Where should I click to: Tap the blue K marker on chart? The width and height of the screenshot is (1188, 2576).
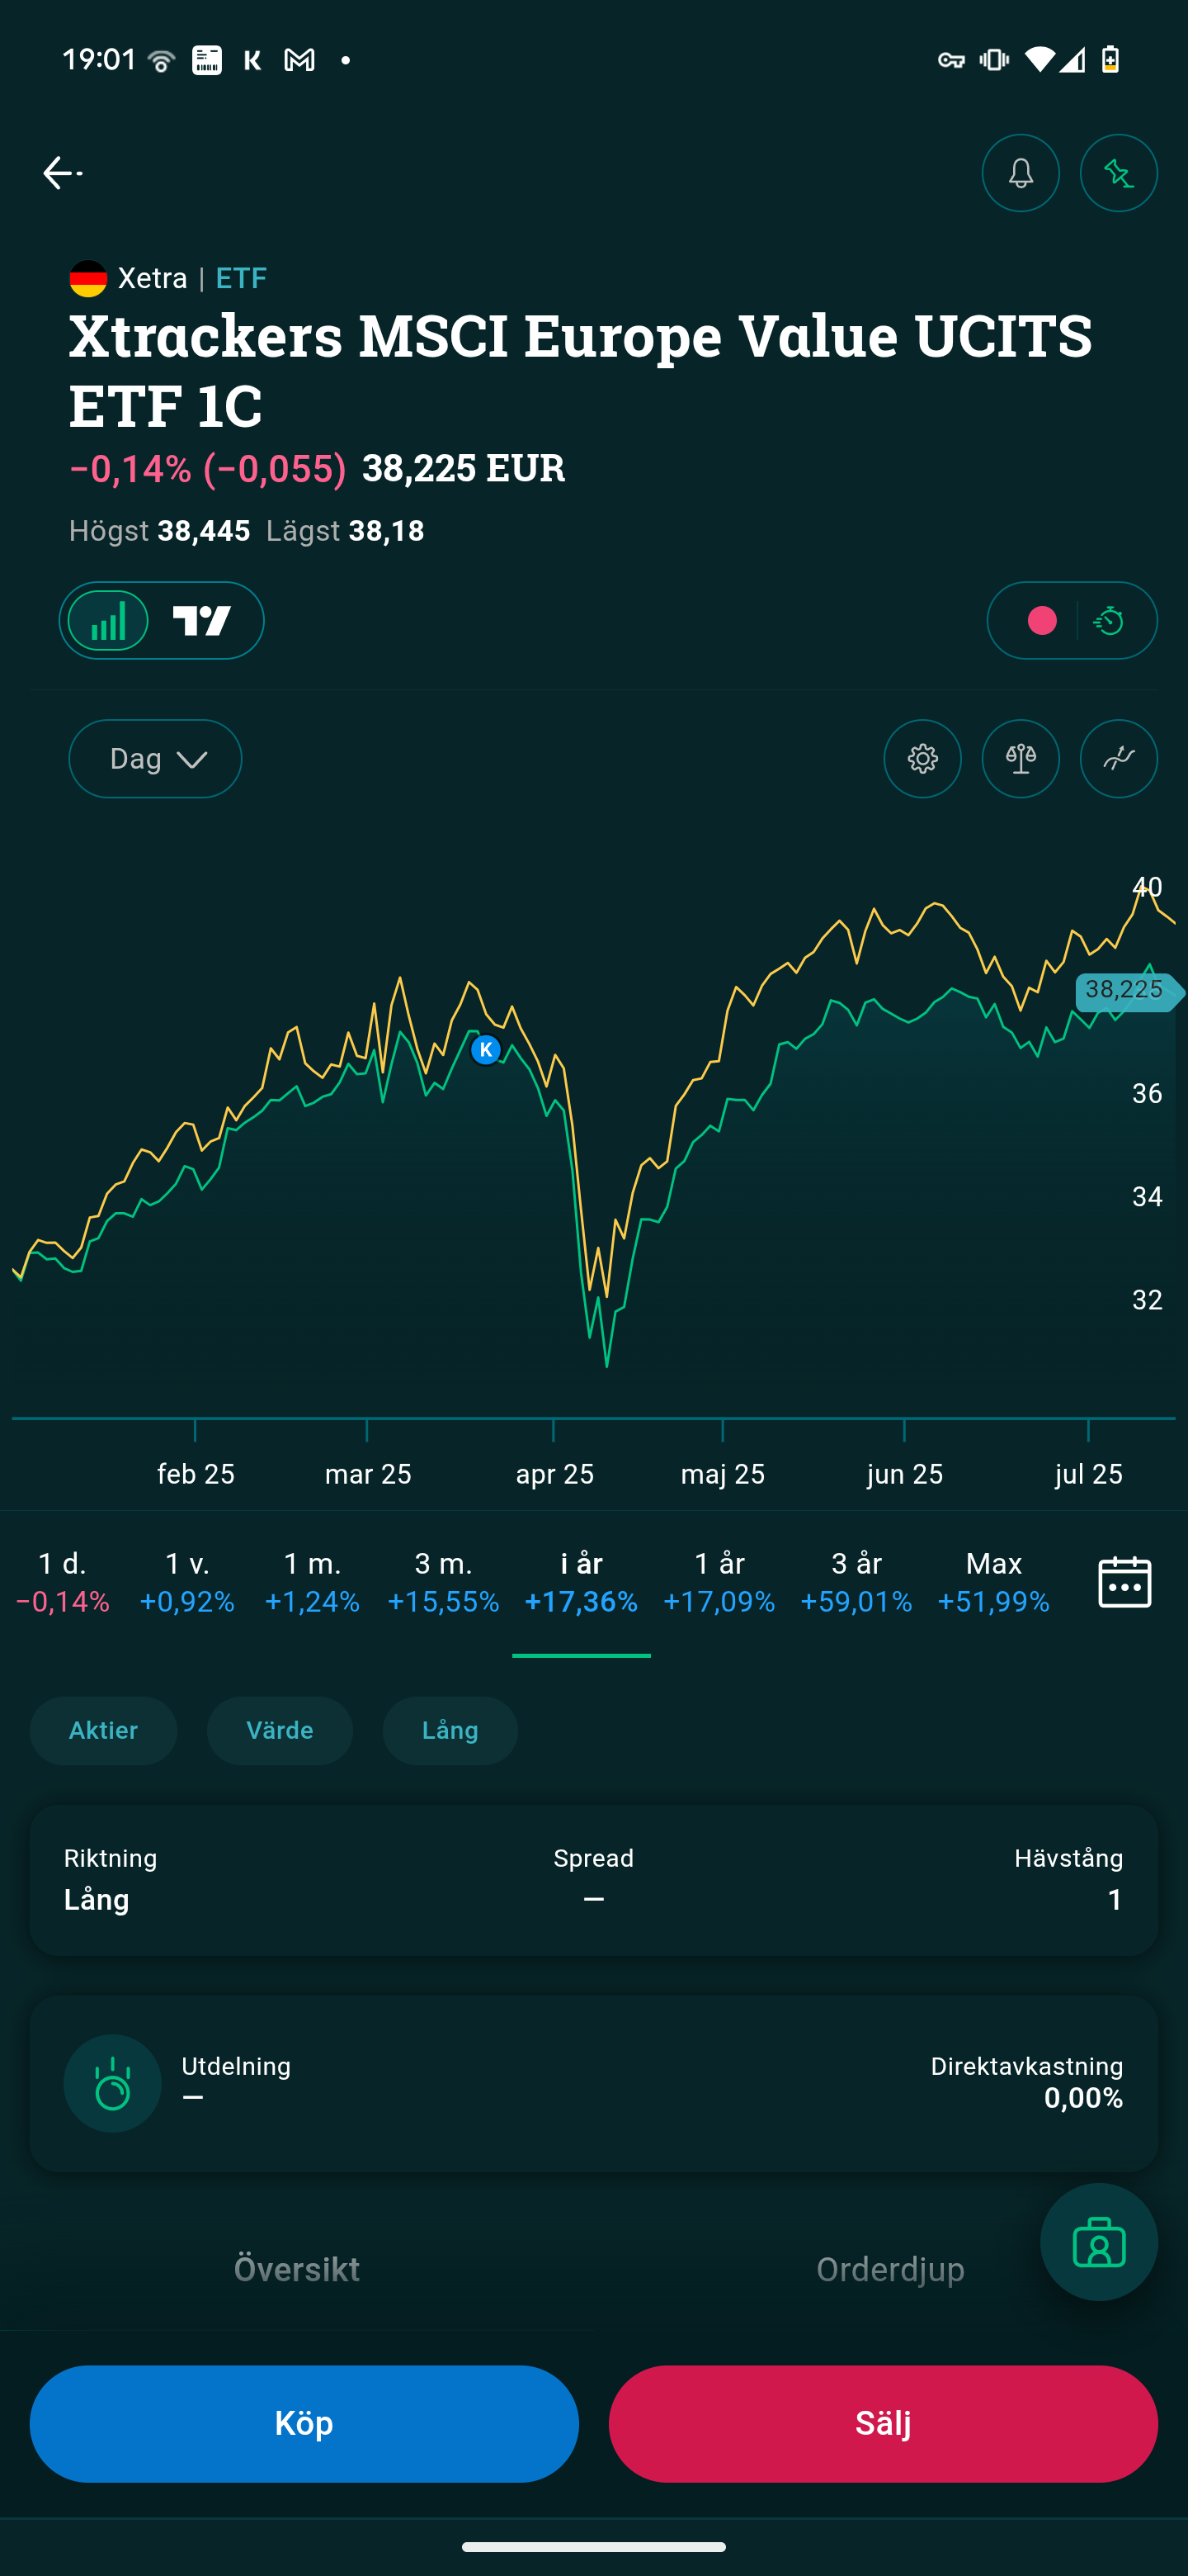tap(486, 1049)
